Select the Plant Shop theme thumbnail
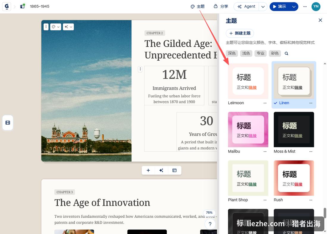Viewport: 327px width, 234px height. [248, 178]
